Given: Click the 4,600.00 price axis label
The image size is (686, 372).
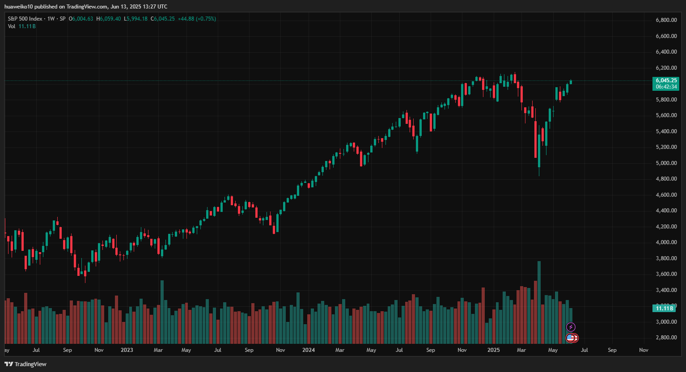Looking at the screenshot, I should (666, 195).
